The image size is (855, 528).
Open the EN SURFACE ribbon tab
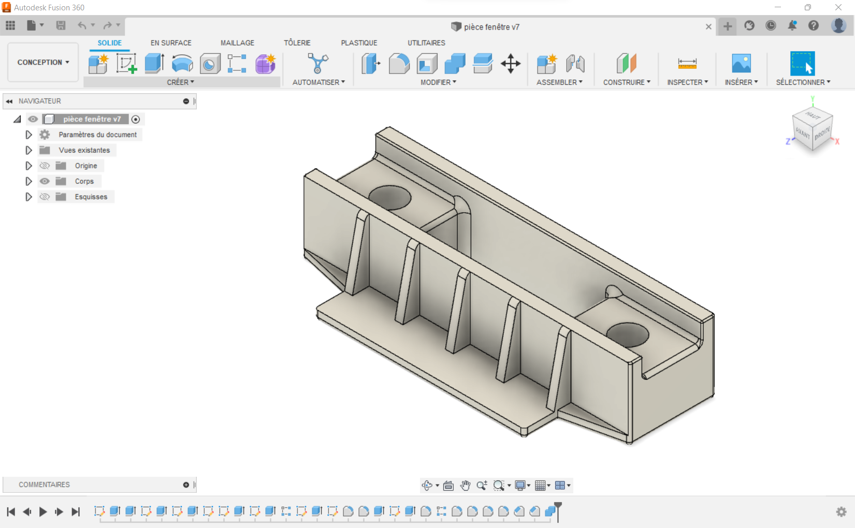pos(171,43)
